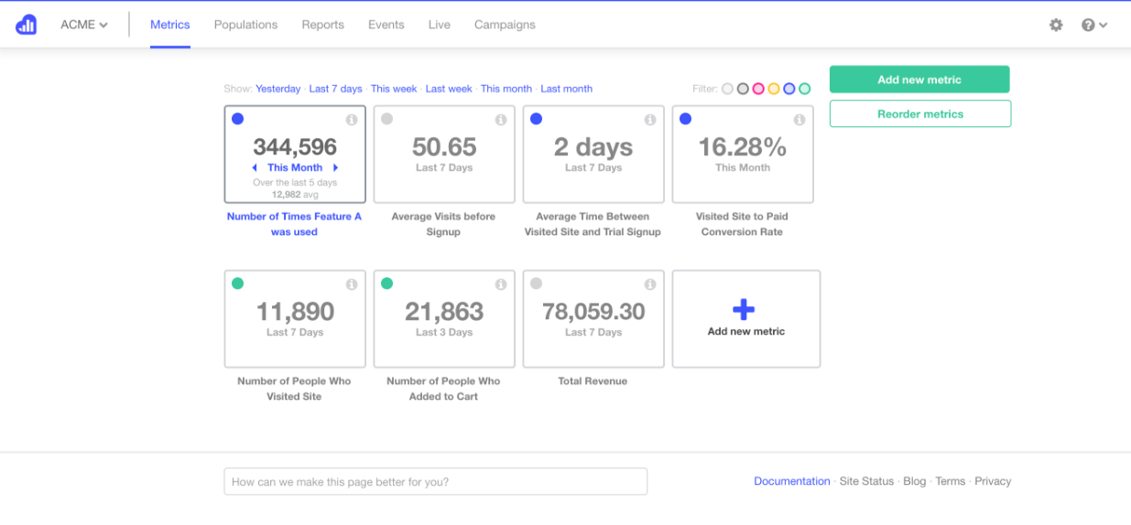The width and height of the screenshot is (1131, 525).
Task: Go to the Reports tab
Action: click(x=322, y=25)
